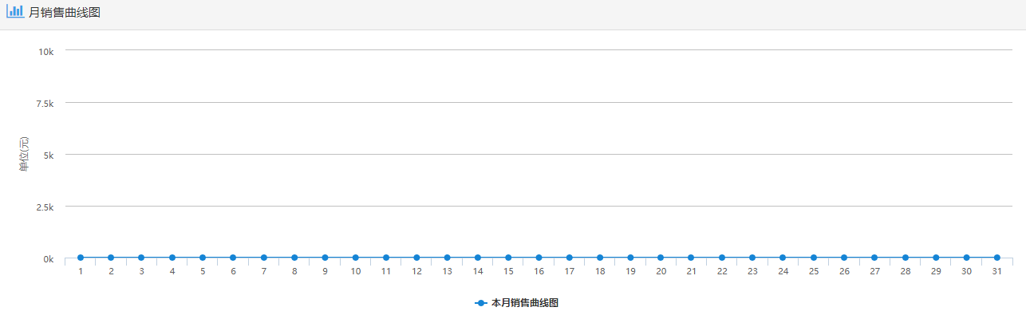Click the bar chart icon beside 月销售曲线图
The height and width of the screenshot is (315, 1026).
click(15, 11)
